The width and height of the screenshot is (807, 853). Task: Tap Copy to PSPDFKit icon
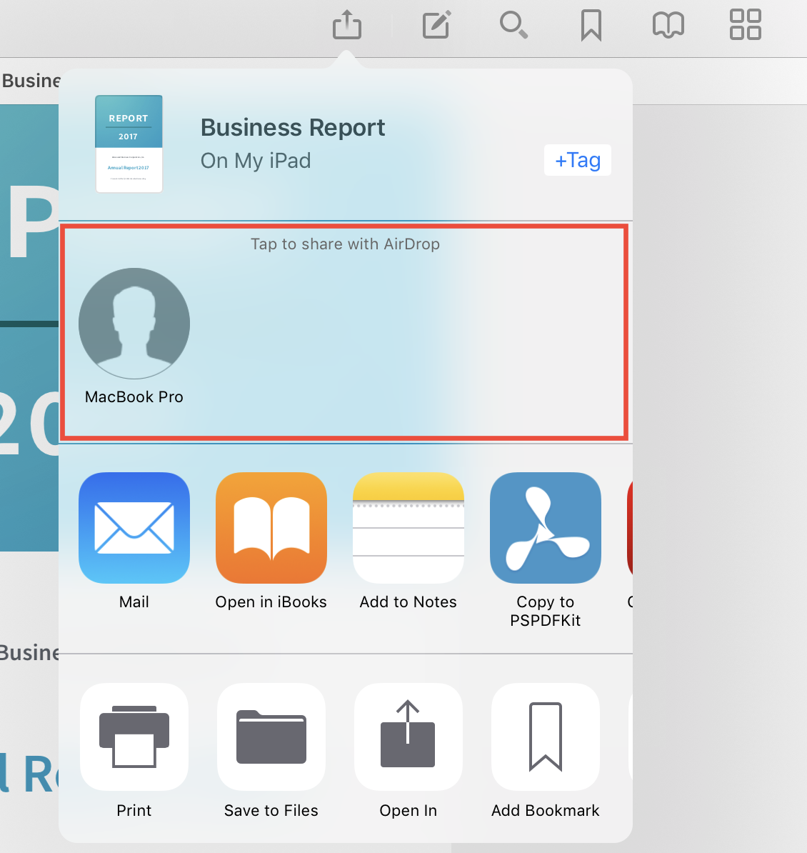(546, 528)
